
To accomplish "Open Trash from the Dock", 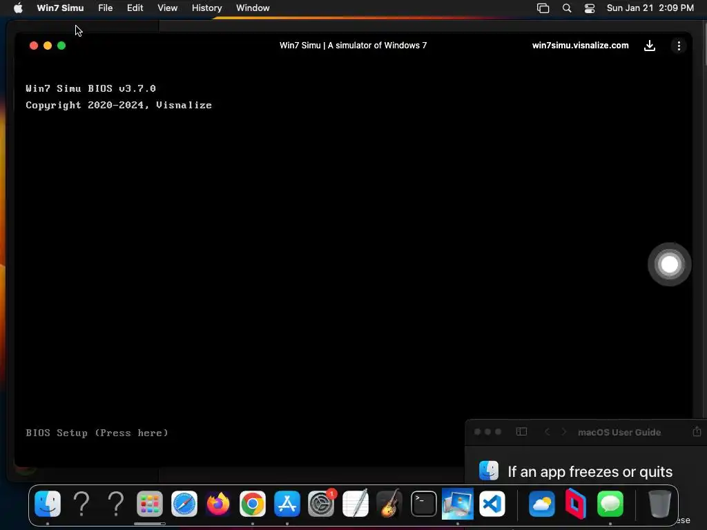I will (x=659, y=503).
